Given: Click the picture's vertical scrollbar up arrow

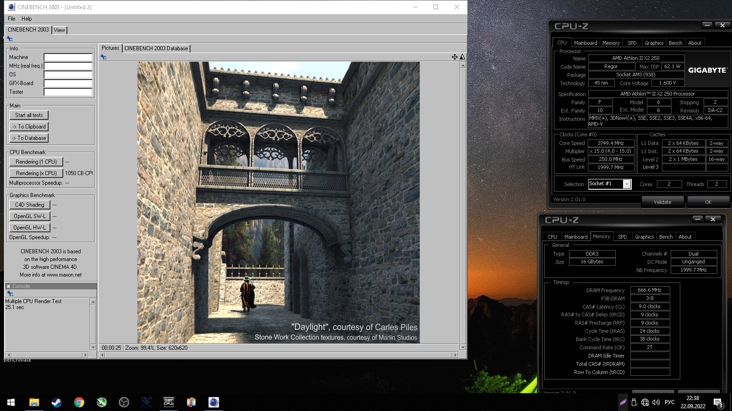Looking at the screenshot, I should (463, 65).
